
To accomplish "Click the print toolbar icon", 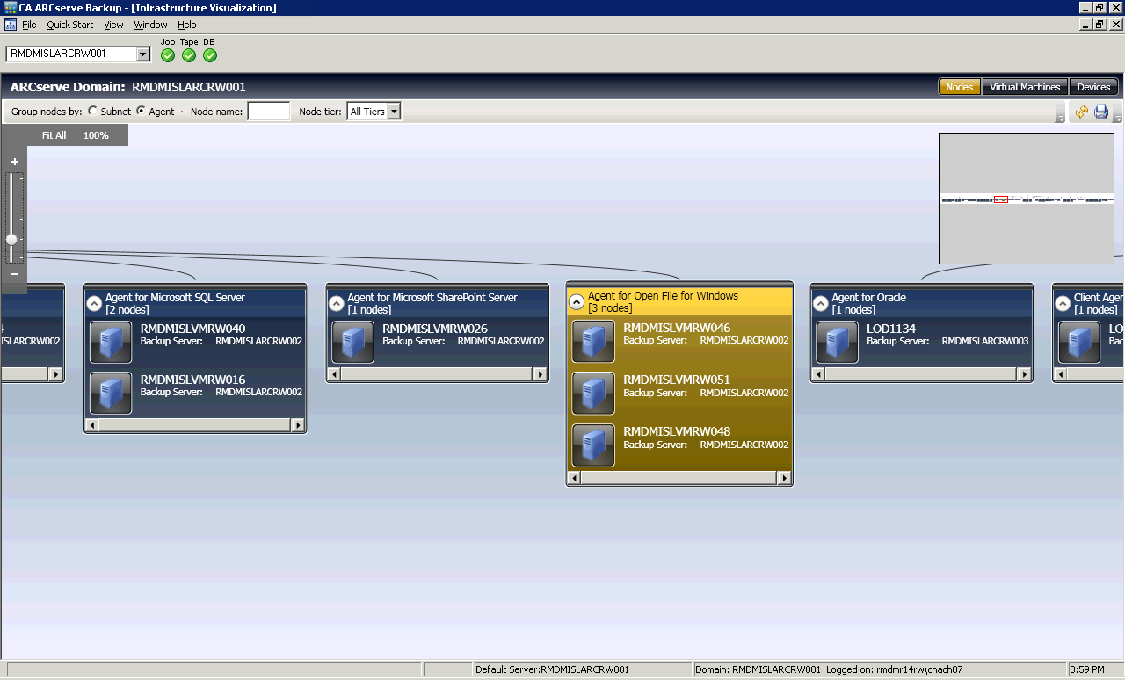I will tap(1100, 112).
